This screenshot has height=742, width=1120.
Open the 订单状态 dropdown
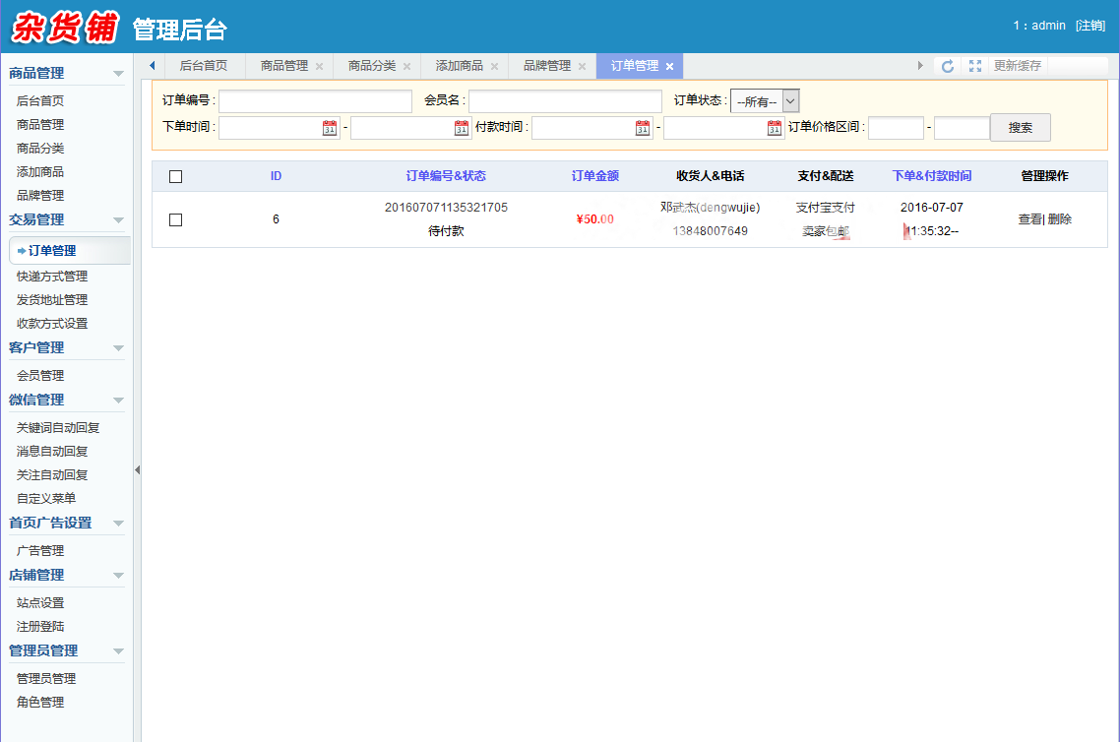[x=765, y=101]
